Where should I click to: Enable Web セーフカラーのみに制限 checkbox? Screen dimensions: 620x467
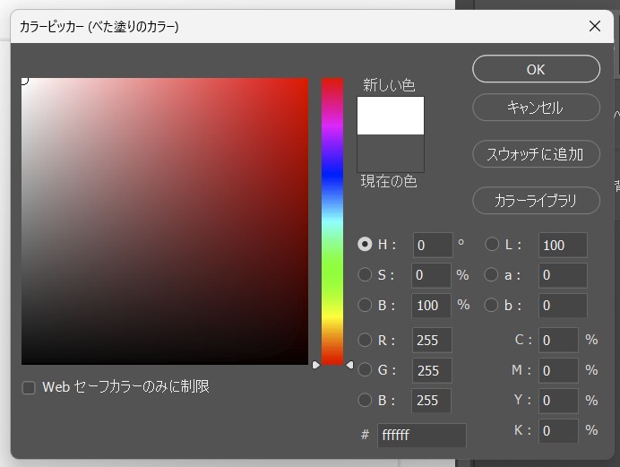tap(29, 388)
